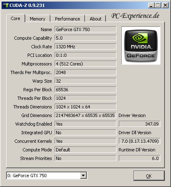Click the OK button

149,176
